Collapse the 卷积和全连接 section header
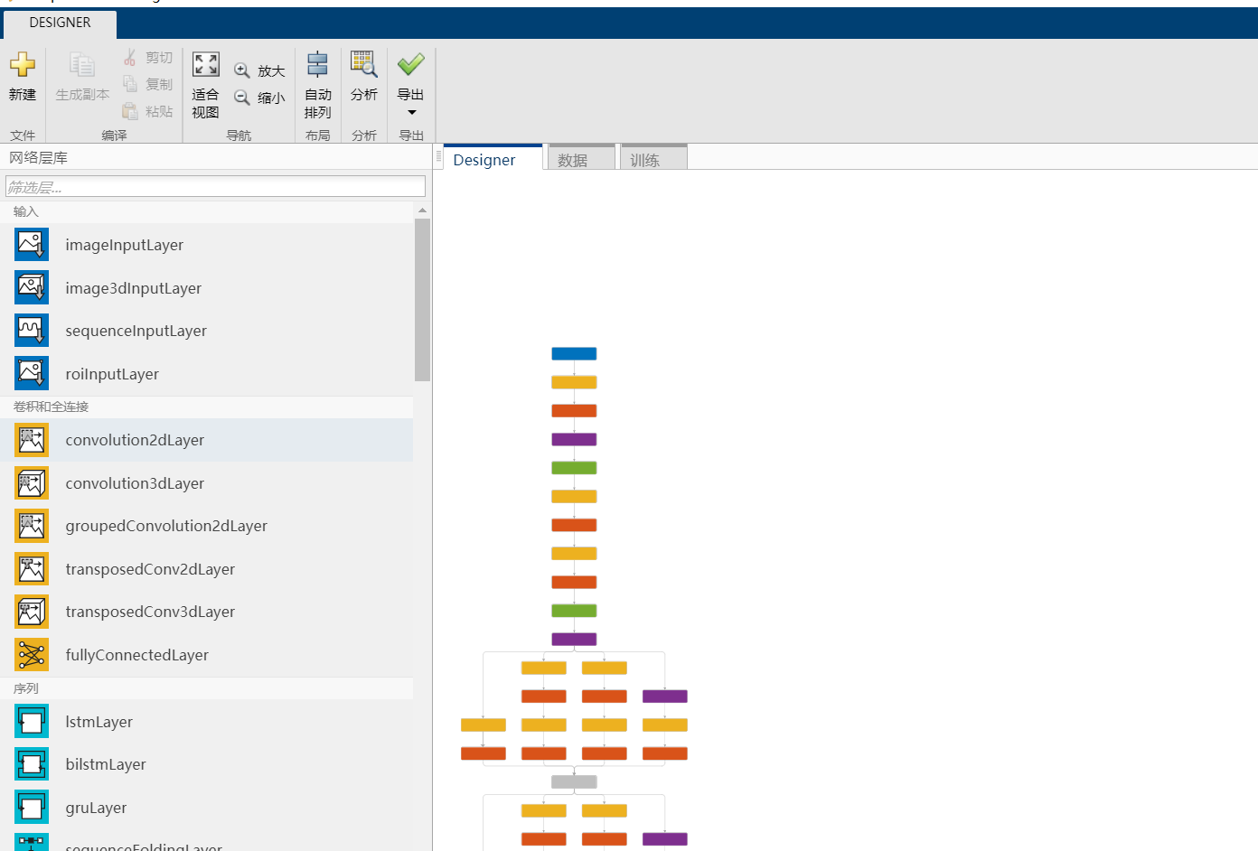The width and height of the screenshot is (1258, 851). click(207, 407)
